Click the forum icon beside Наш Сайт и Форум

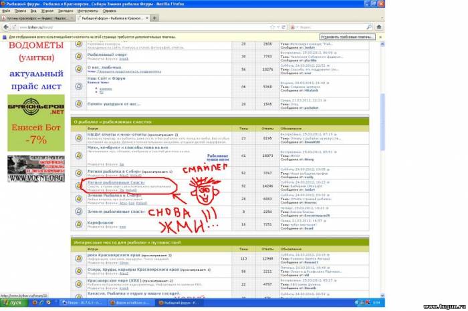[79, 86]
